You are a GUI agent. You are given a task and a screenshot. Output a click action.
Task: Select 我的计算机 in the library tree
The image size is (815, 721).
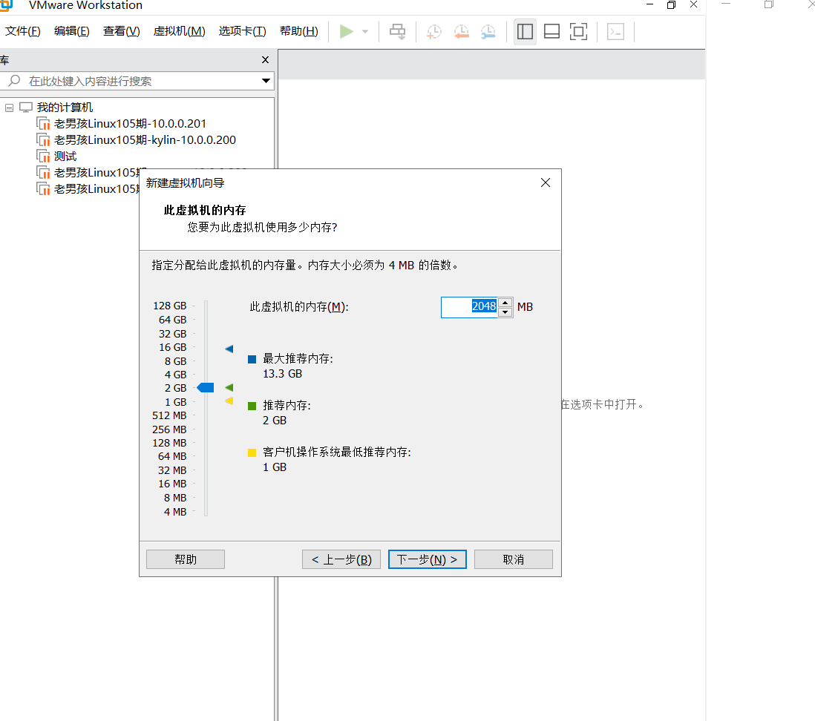pyautogui.click(x=65, y=108)
